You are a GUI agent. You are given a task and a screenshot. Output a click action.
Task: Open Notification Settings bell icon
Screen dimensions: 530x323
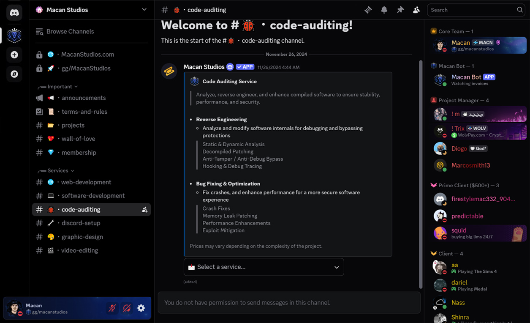click(384, 10)
